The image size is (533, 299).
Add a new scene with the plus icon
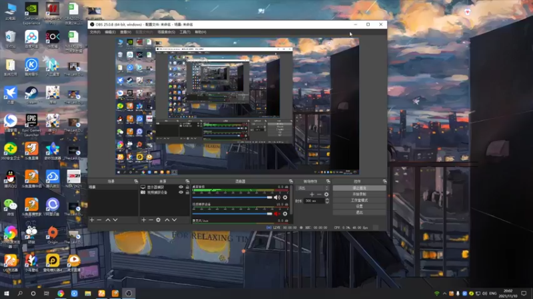click(x=92, y=220)
